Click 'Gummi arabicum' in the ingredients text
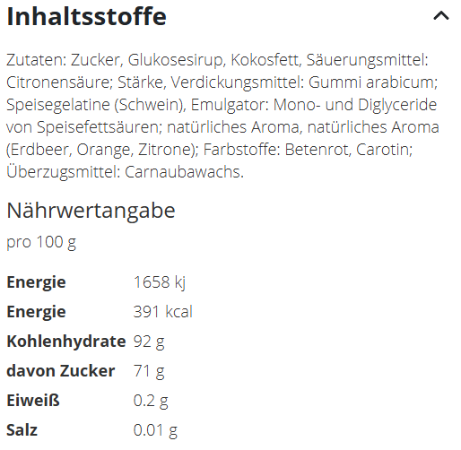Viewport: 461px width, 450px height. [x=370, y=82]
